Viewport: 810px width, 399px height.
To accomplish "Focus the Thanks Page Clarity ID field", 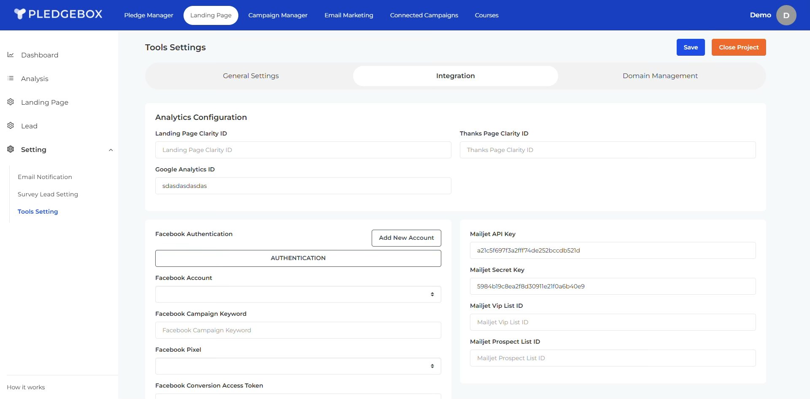I will (x=607, y=150).
